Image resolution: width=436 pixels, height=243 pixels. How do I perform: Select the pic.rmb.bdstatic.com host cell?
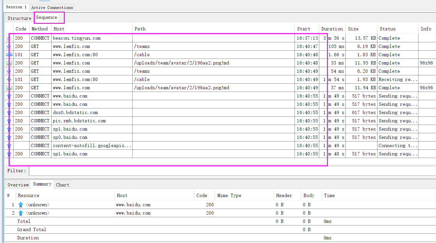(x=92, y=121)
